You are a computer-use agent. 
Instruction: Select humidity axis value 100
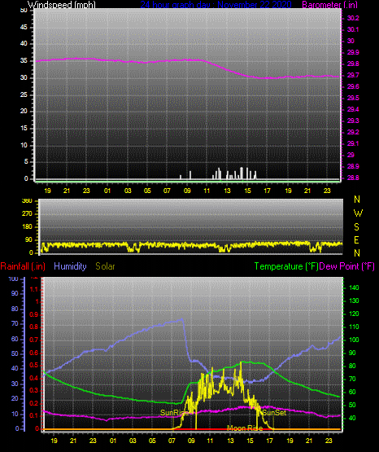[x=14, y=279]
